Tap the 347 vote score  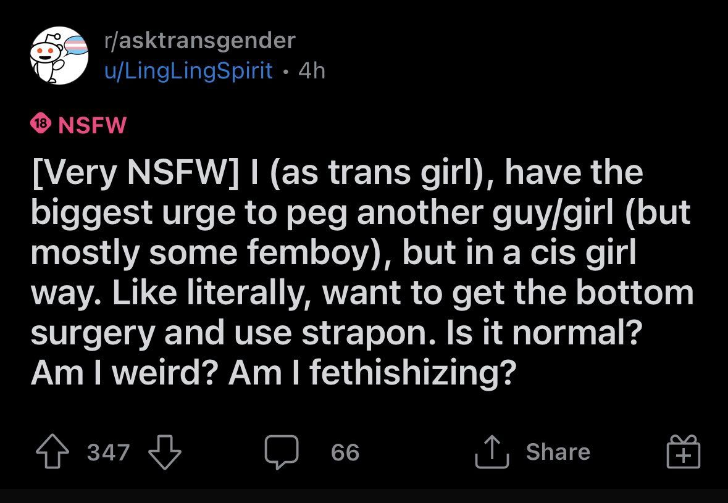(108, 452)
